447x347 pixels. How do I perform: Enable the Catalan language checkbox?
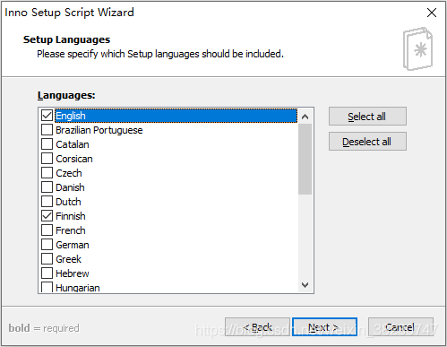click(x=47, y=144)
